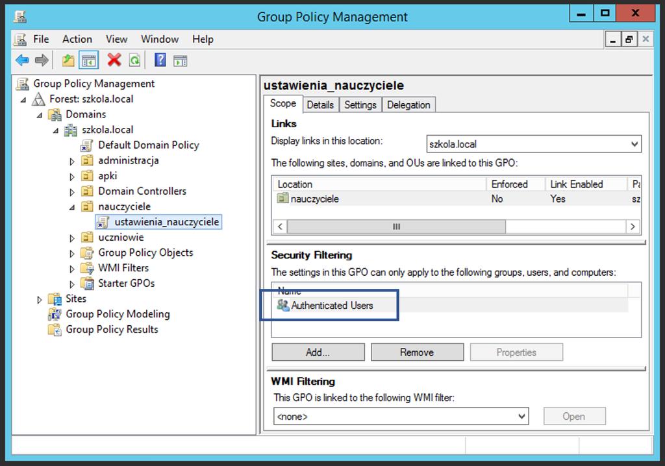
Task: Click the Back arrow toolbar icon
Action: (x=22, y=60)
